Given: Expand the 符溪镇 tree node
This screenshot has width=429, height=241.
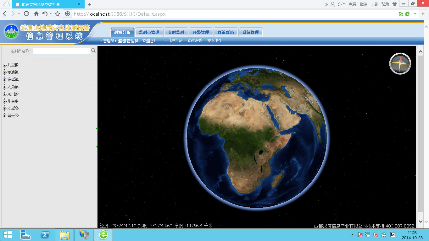Looking at the screenshot, I should (5, 80).
